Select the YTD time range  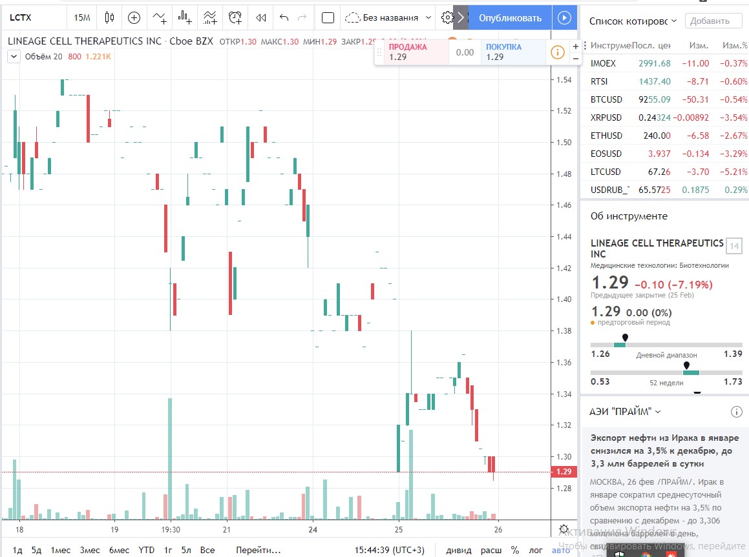pos(146,550)
